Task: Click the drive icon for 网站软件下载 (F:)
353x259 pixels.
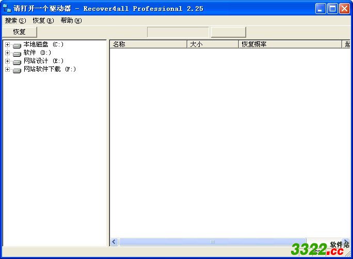Action: [x=17, y=70]
